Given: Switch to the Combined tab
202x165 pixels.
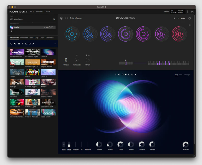Looking at the screenshot, I should [24, 38].
